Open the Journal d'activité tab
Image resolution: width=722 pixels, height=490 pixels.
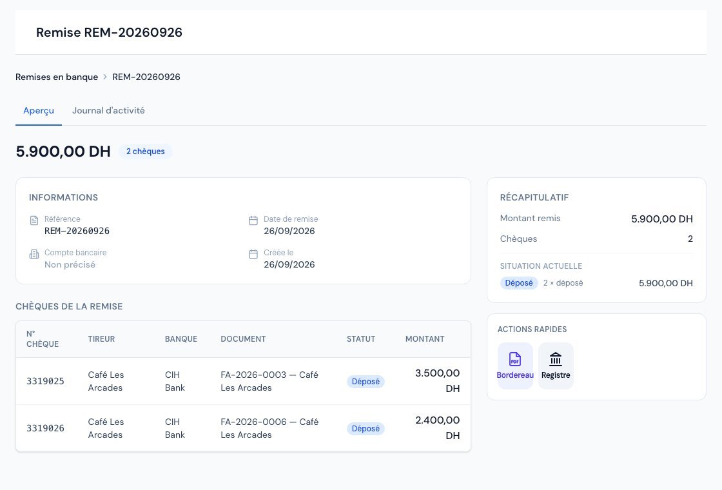pyautogui.click(x=108, y=110)
